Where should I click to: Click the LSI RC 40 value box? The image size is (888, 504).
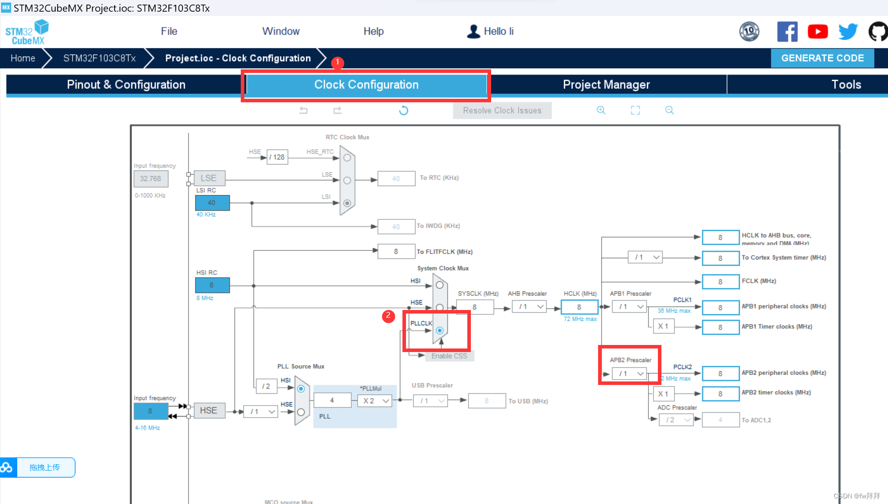[212, 203]
